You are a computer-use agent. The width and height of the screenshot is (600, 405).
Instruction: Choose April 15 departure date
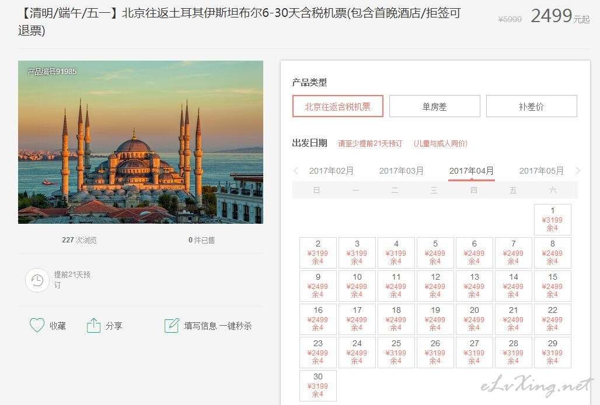553,286
